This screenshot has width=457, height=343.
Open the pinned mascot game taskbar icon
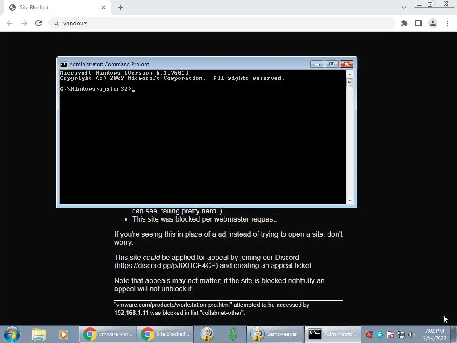(207, 334)
